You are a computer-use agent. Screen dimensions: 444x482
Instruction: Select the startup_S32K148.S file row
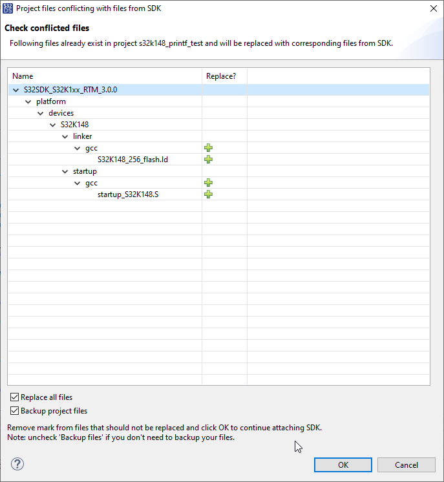[128, 194]
